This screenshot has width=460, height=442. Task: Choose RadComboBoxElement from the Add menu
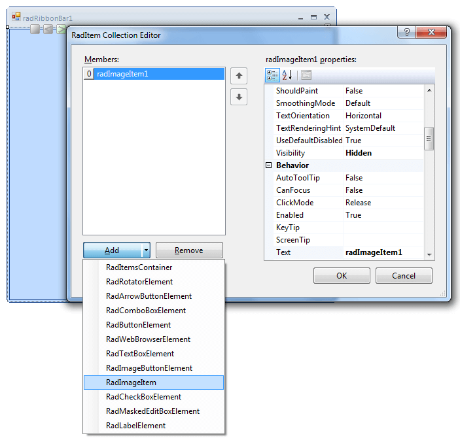[154, 311]
